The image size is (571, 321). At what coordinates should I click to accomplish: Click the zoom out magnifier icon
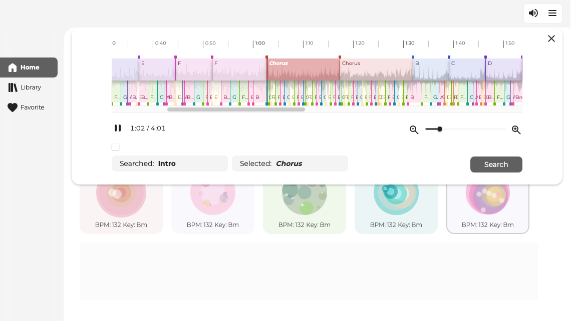(x=414, y=130)
